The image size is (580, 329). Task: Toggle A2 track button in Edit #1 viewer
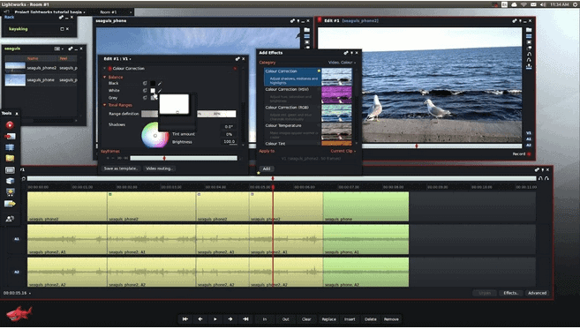529,145
